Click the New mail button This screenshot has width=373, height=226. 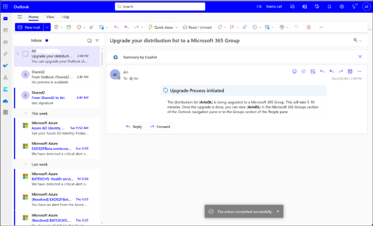pos(29,27)
